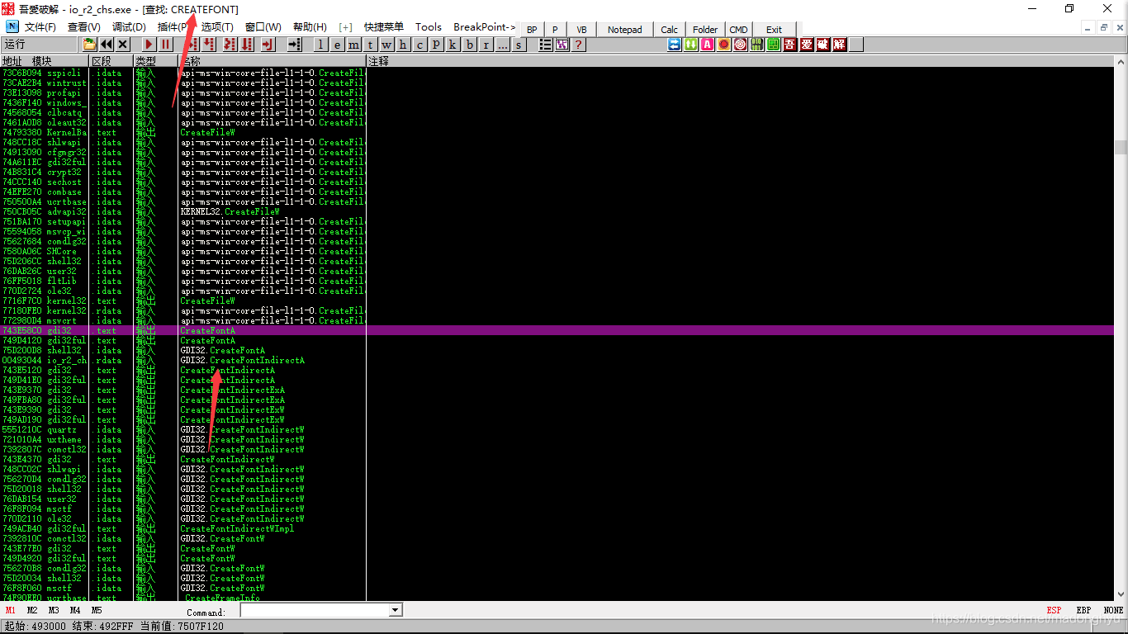This screenshot has width=1128, height=634.
Task: Click the Close program X toolbar icon
Action: 122,45
